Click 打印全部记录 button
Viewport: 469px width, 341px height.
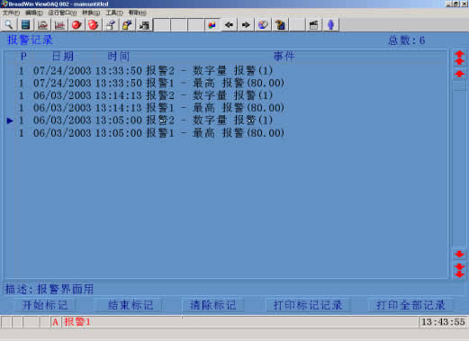pyautogui.click(x=410, y=305)
